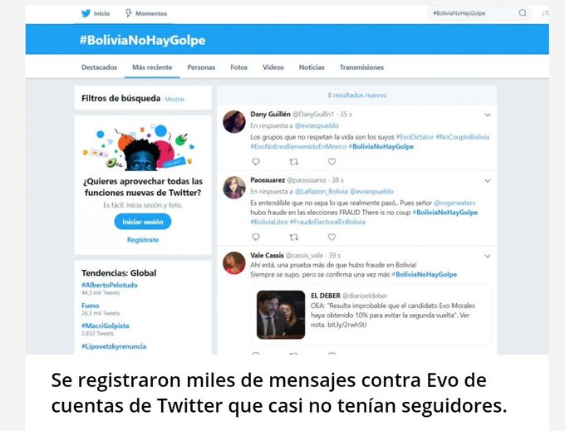
Task: Retweet Dany Guillén's tweet
Action: point(293,162)
